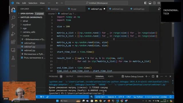Open the Testing flask view

click(13, 58)
